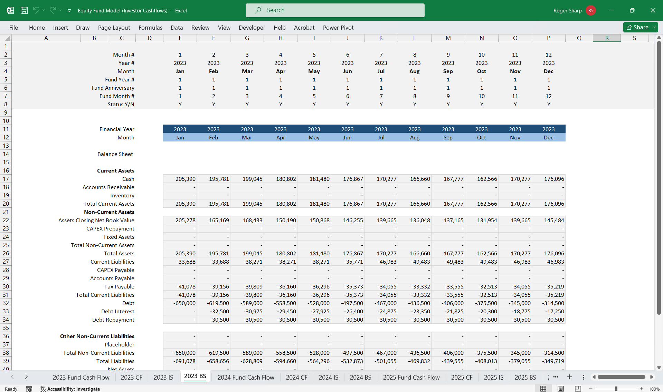Zoom out with minus button

591,389
